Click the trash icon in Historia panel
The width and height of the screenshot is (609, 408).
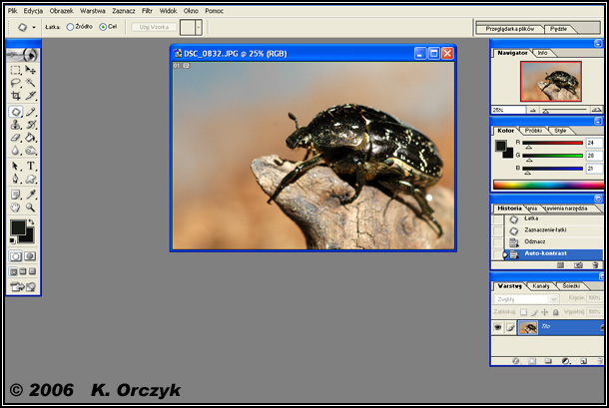(595, 265)
